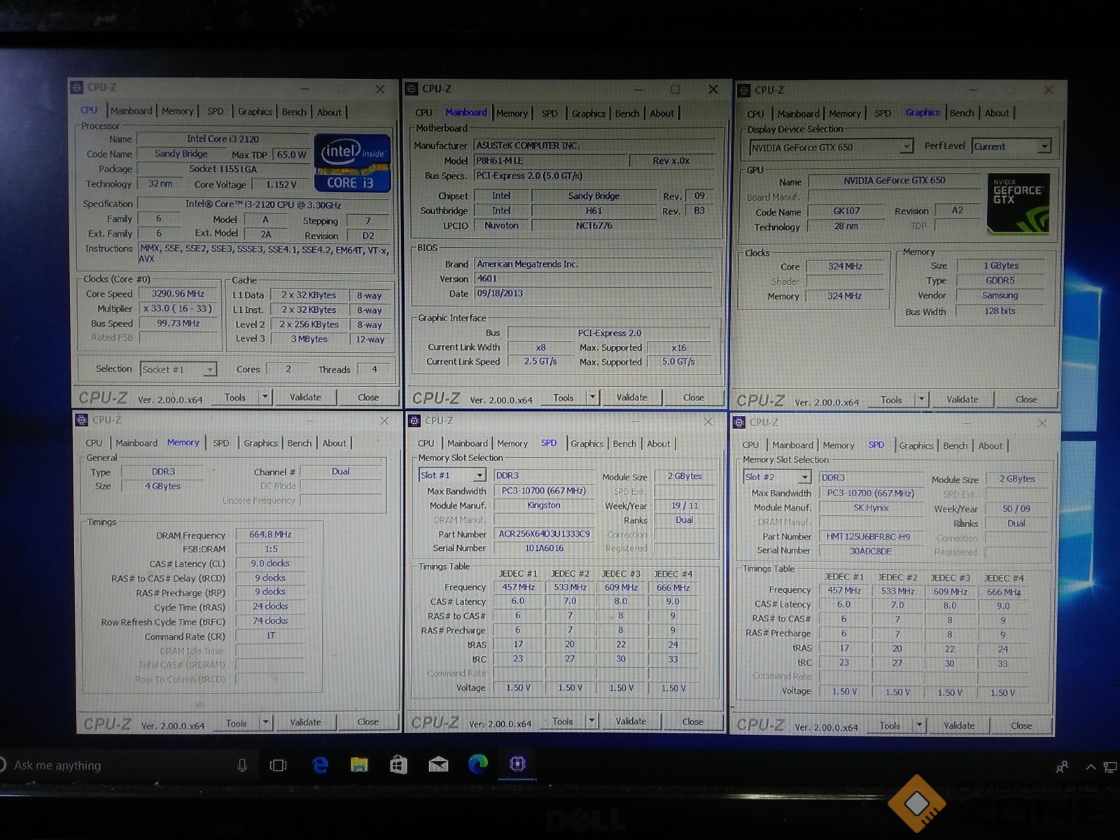
Task: Launch Internet Explorer from the taskbar
Action: click(320, 765)
